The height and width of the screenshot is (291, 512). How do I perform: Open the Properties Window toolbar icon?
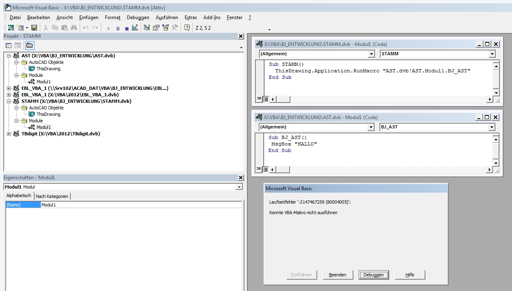pyautogui.click(x=156, y=28)
